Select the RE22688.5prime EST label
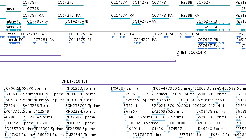 (80, 129)
